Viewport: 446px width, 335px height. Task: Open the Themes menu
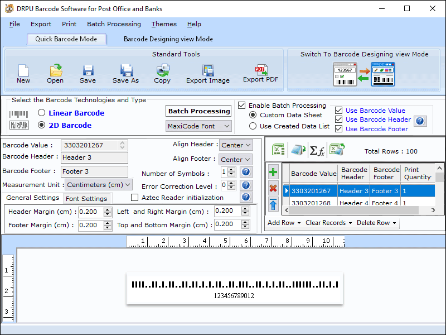pyautogui.click(x=163, y=24)
